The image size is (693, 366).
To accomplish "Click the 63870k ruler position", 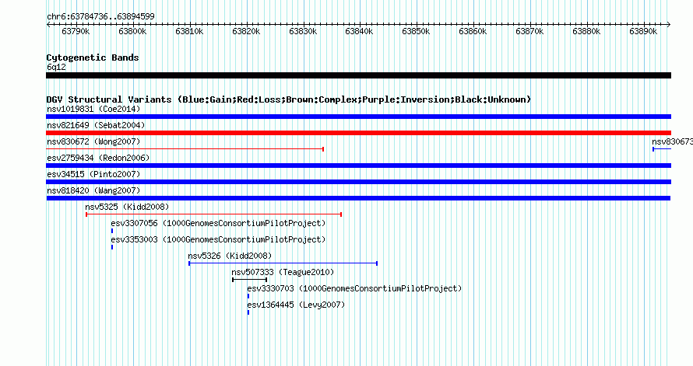I will pos(530,31).
